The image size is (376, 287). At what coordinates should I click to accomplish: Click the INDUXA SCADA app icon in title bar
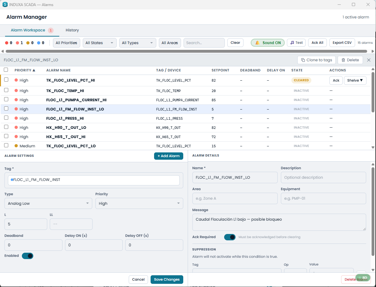[5, 4]
